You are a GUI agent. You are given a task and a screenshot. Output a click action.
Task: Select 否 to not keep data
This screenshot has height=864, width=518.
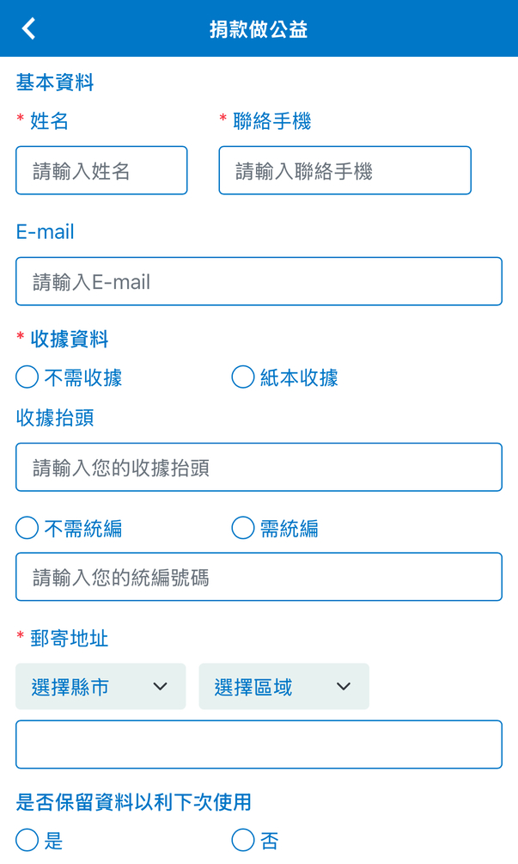coord(243,840)
